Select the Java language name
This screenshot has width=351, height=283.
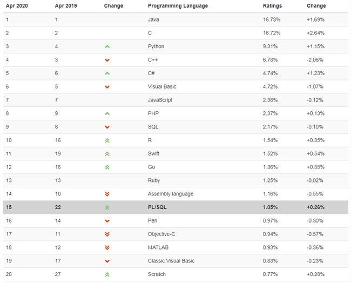coord(153,19)
